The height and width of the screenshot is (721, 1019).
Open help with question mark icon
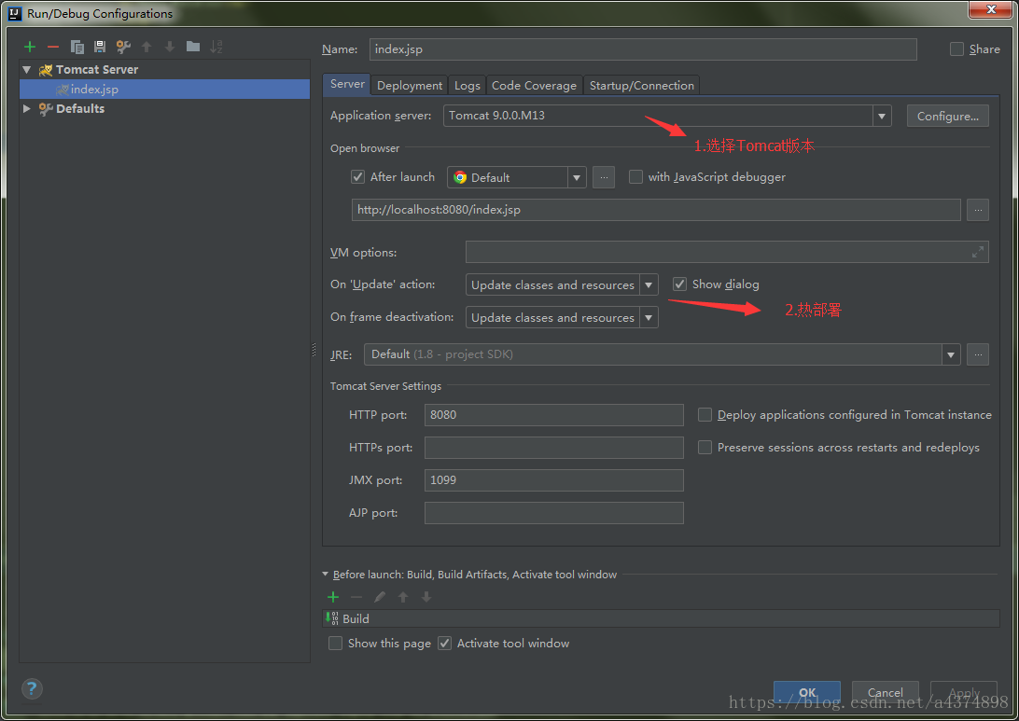tap(32, 688)
